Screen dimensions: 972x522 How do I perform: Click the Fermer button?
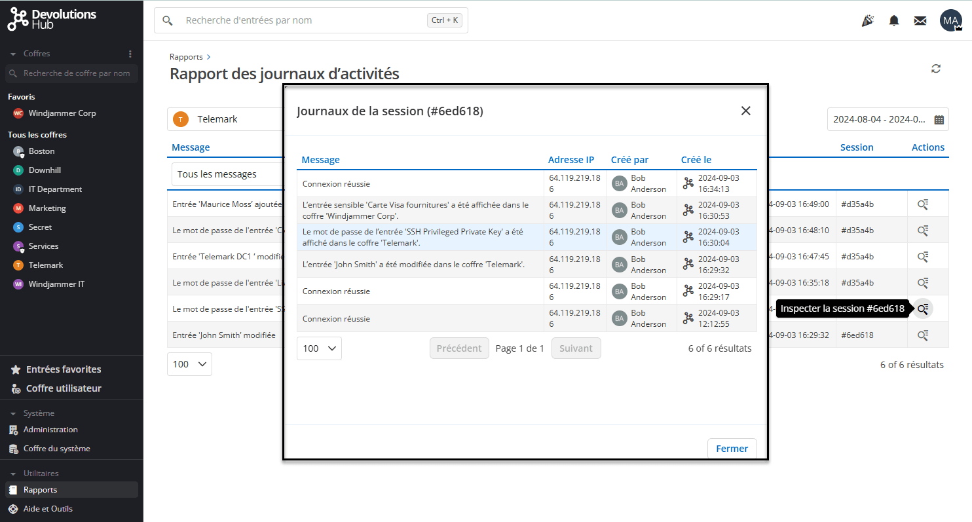point(732,449)
